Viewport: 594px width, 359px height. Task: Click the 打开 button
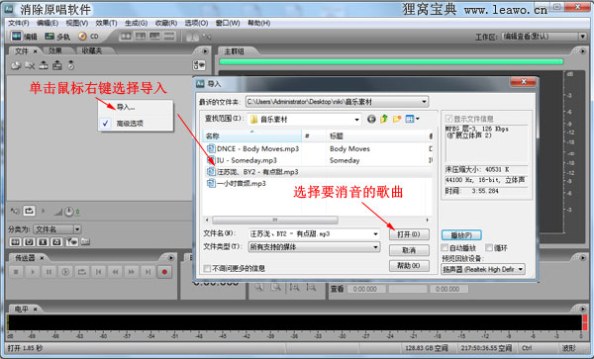coord(409,234)
